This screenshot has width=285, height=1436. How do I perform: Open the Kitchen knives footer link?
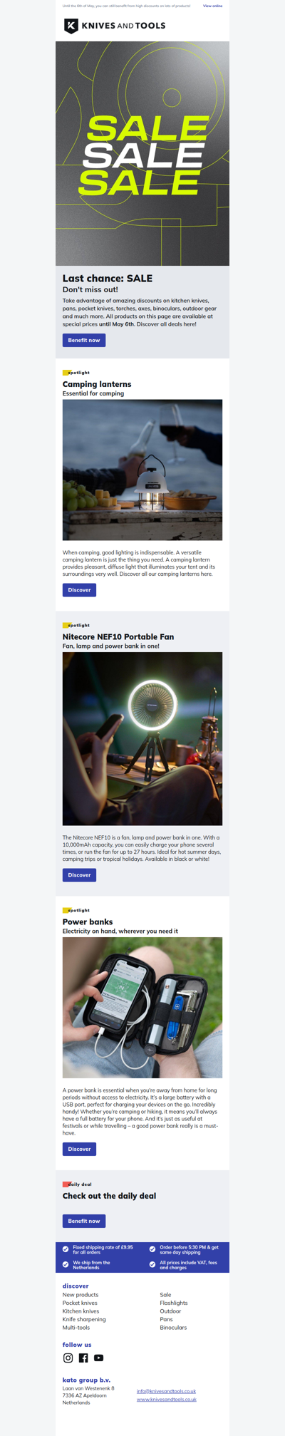(x=81, y=1311)
